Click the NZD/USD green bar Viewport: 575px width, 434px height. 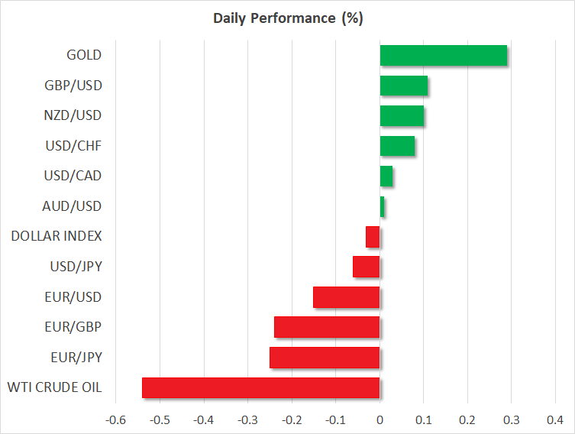pyautogui.click(x=402, y=116)
